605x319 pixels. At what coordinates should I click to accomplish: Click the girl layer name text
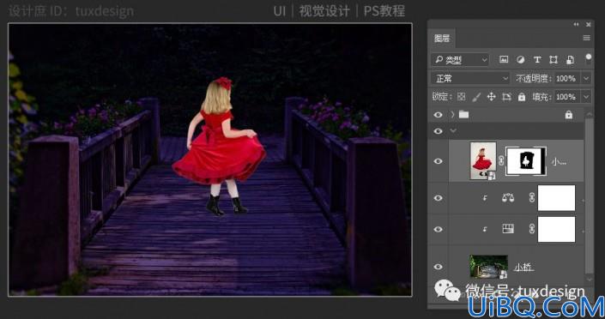click(559, 161)
